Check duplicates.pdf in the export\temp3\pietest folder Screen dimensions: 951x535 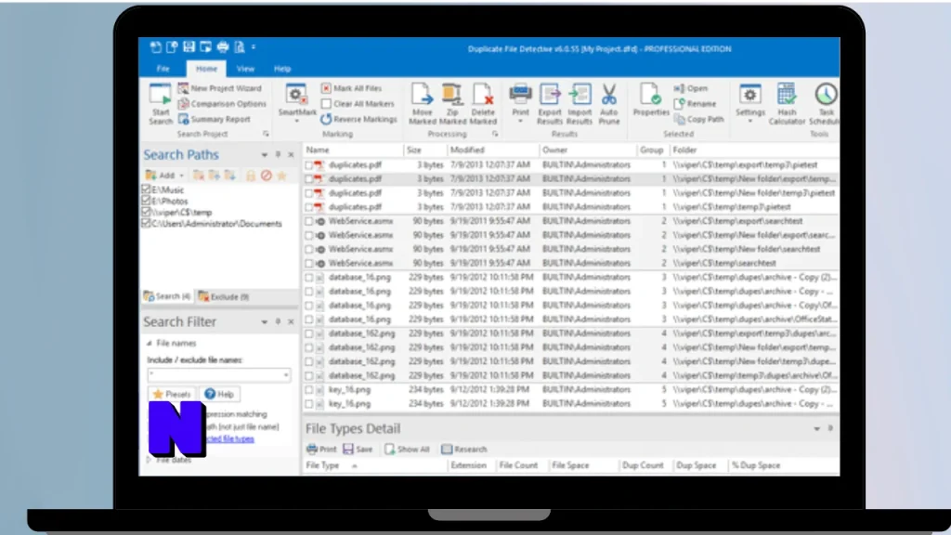[x=309, y=165]
